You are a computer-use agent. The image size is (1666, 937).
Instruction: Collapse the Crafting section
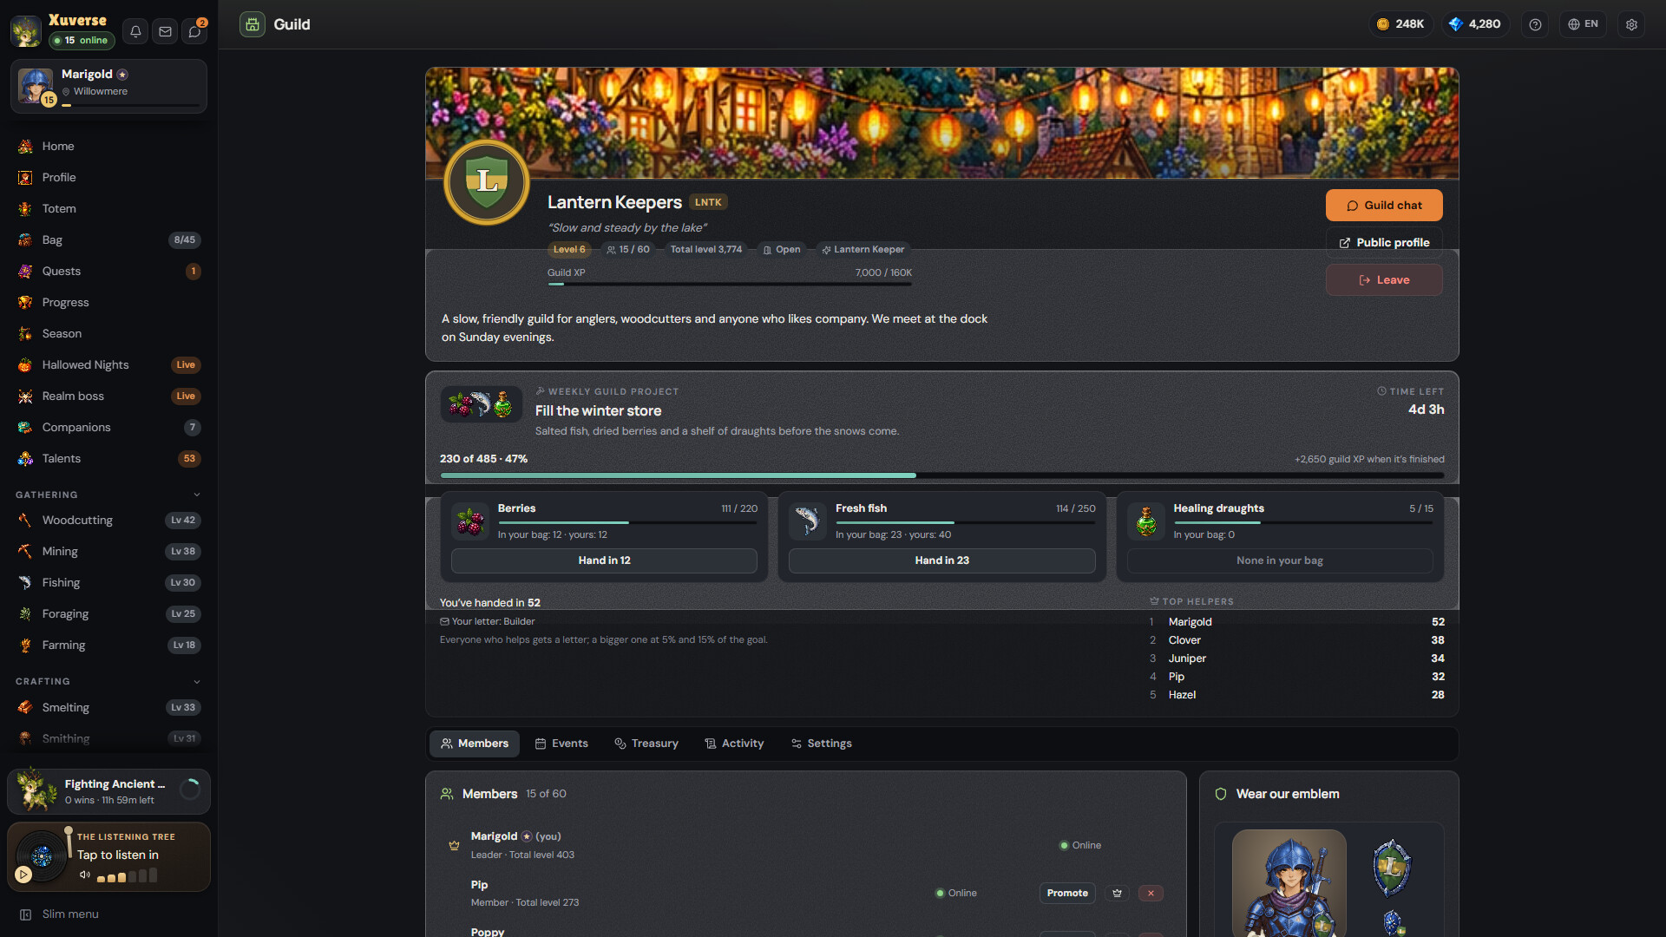click(x=197, y=681)
